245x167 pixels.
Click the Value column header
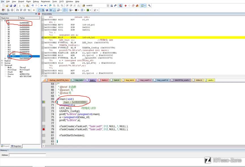[29, 18]
